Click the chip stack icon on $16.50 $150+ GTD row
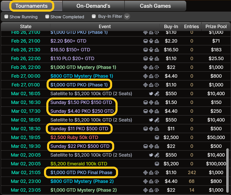This screenshot has height=195, width=231. 146,50
